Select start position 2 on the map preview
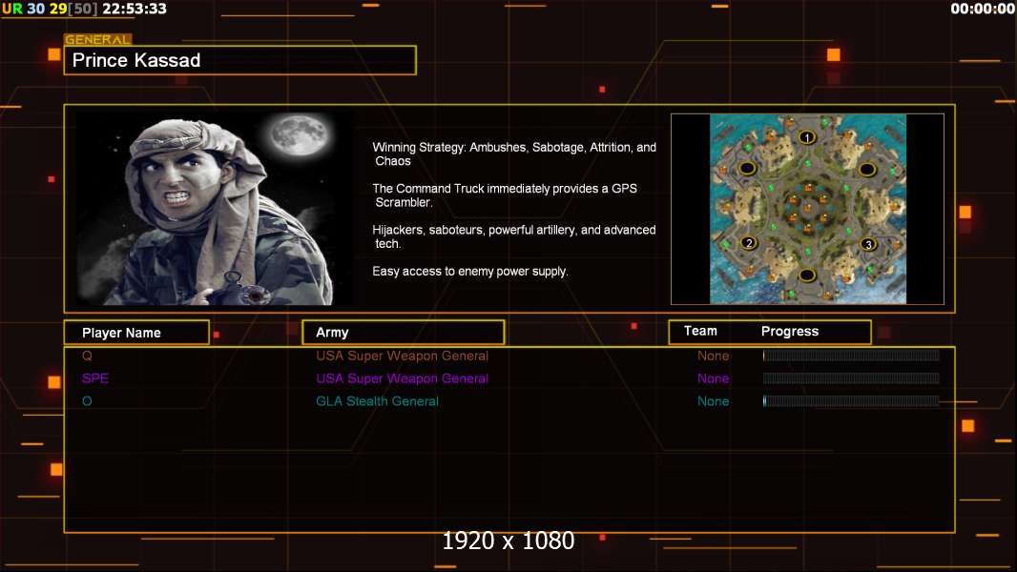 click(x=749, y=243)
